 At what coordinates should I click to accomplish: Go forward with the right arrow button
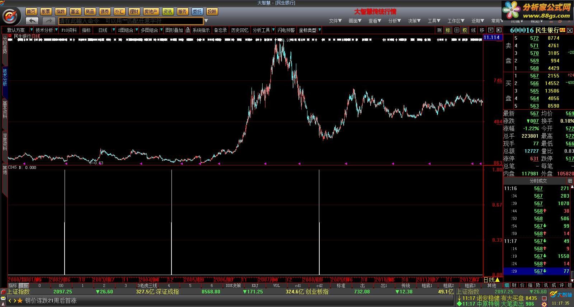49,21
